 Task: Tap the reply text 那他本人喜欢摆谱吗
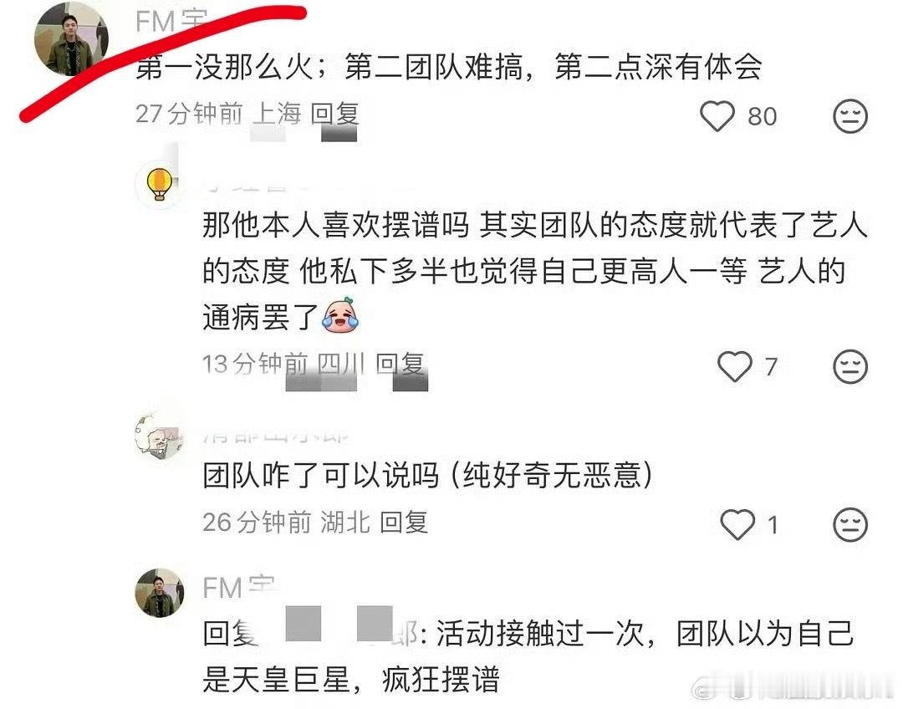click(336, 224)
